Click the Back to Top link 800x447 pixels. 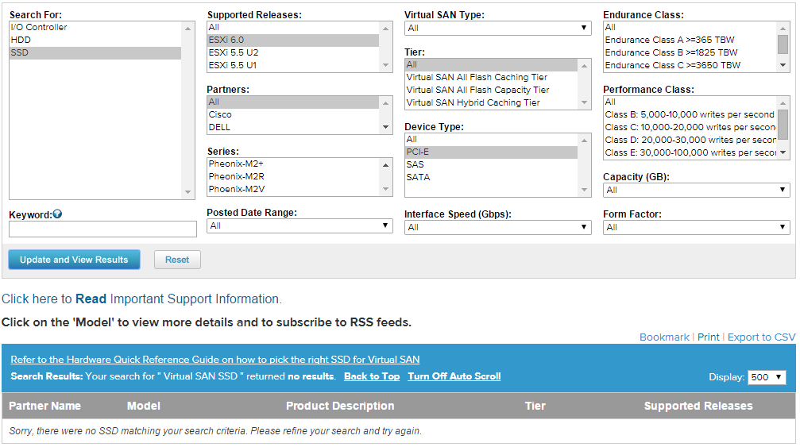click(372, 376)
